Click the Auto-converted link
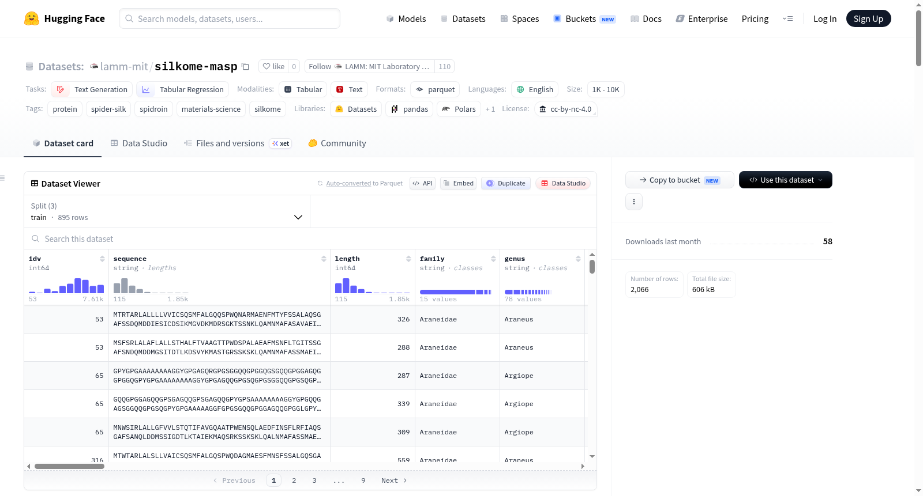 click(348, 183)
